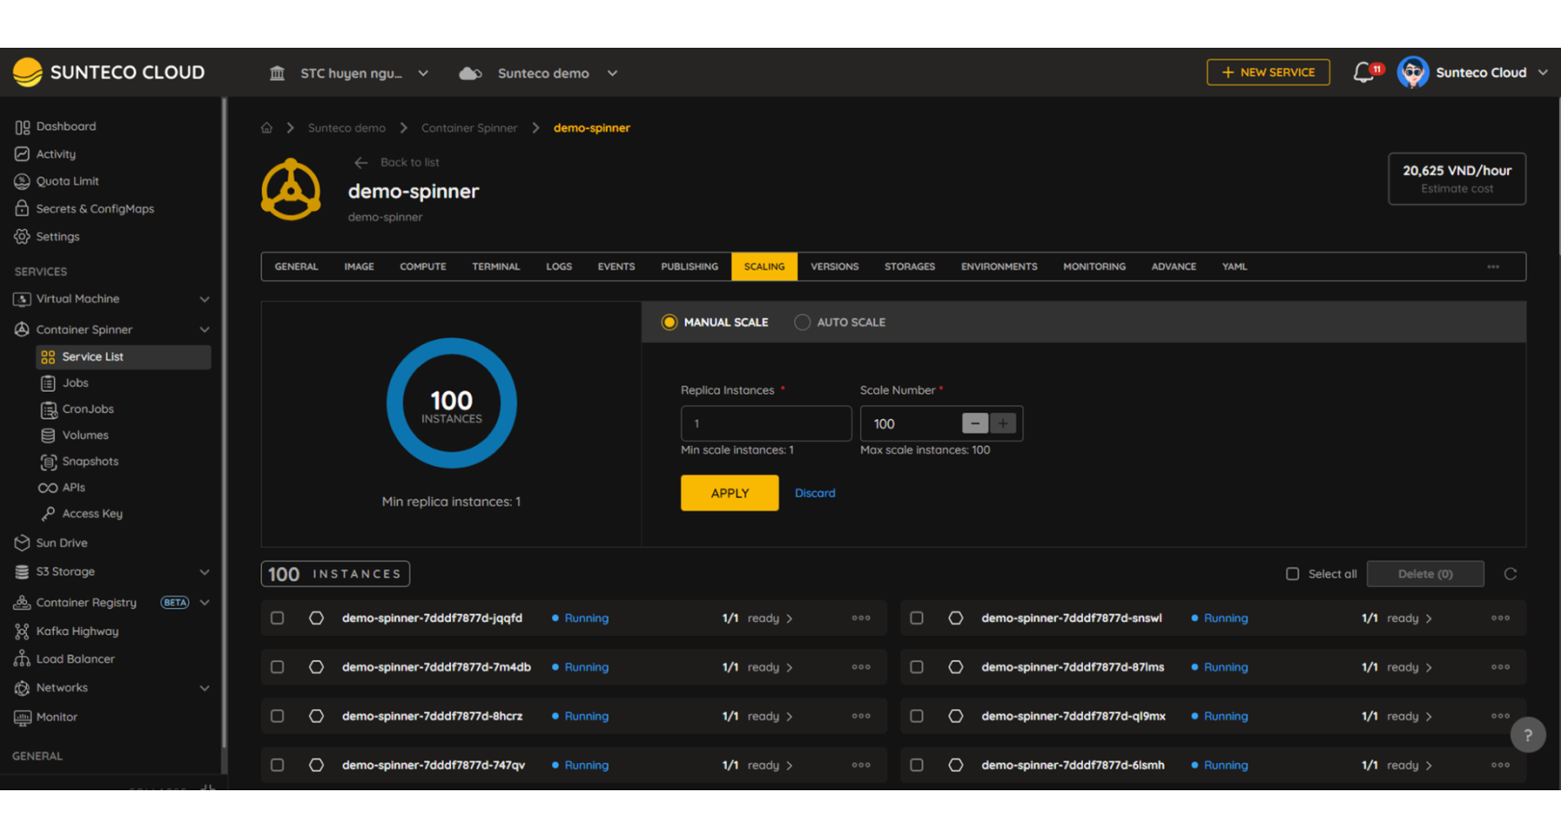1561x838 pixels.
Task: Open the notifications bell
Action: (1364, 73)
